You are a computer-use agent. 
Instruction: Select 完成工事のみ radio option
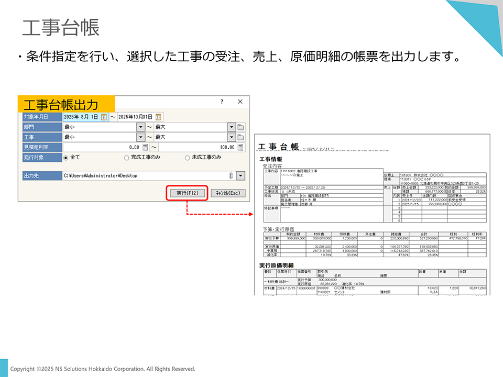point(126,158)
